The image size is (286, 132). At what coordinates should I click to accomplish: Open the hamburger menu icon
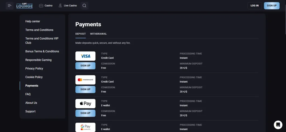(x=10, y=6)
